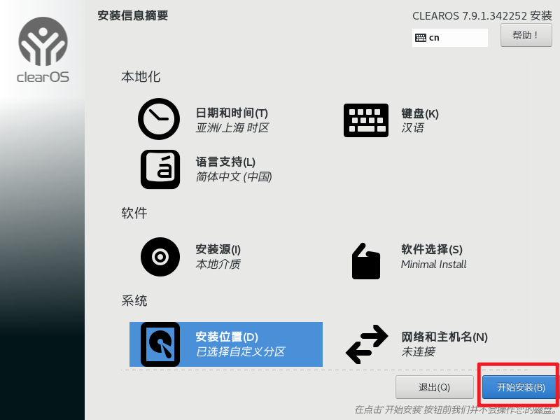Click the keyboard icon in localization section
560x420 pixels.
365,120
